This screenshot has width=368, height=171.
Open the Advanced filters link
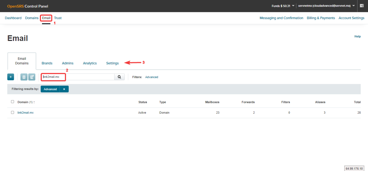[x=152, y=77]
